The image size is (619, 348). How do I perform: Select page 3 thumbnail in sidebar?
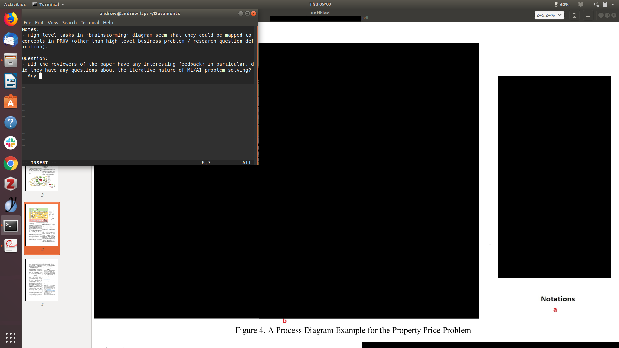coord(42,179)
